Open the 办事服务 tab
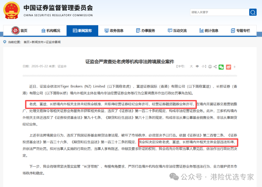Screen dimensions: 262x187 click(x=146, y=31)
